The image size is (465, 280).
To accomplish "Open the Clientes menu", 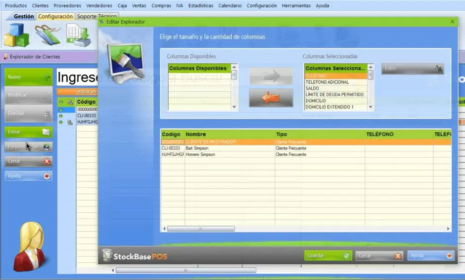I will (40, 5).
